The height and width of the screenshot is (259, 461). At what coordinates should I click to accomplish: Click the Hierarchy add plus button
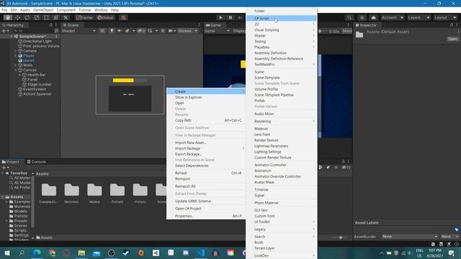(x=4, y=31)
